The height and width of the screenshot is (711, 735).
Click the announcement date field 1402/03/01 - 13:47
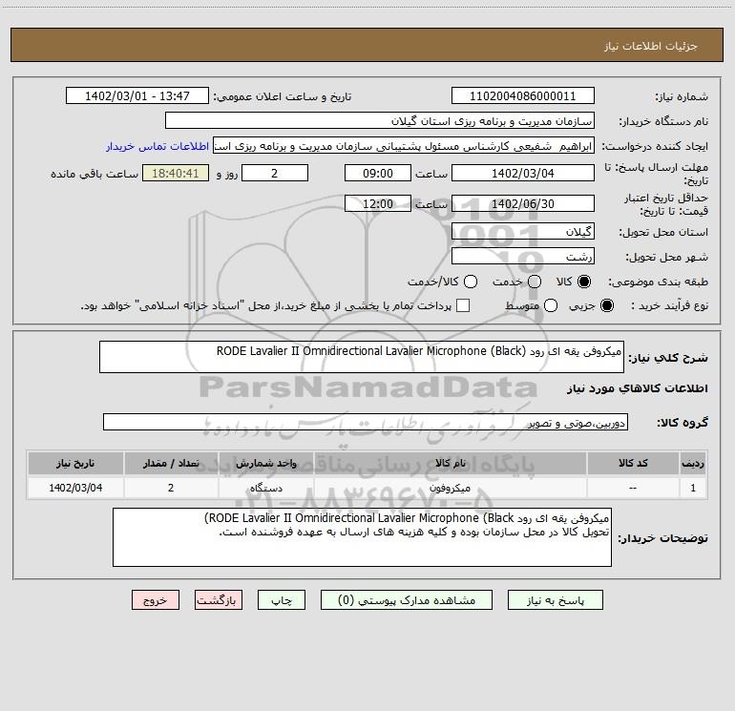coord(137,95)
